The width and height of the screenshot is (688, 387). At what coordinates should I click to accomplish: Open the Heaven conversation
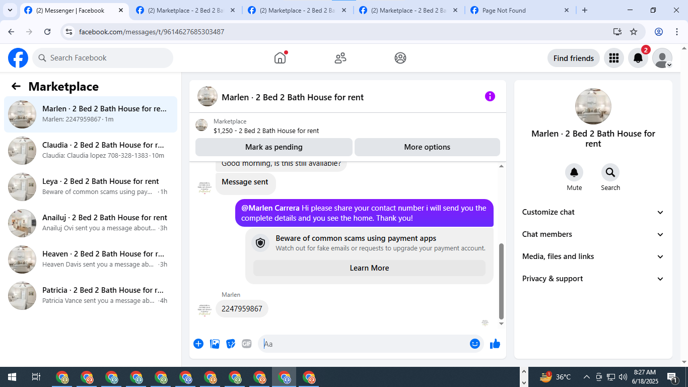[x=91, y=260]
